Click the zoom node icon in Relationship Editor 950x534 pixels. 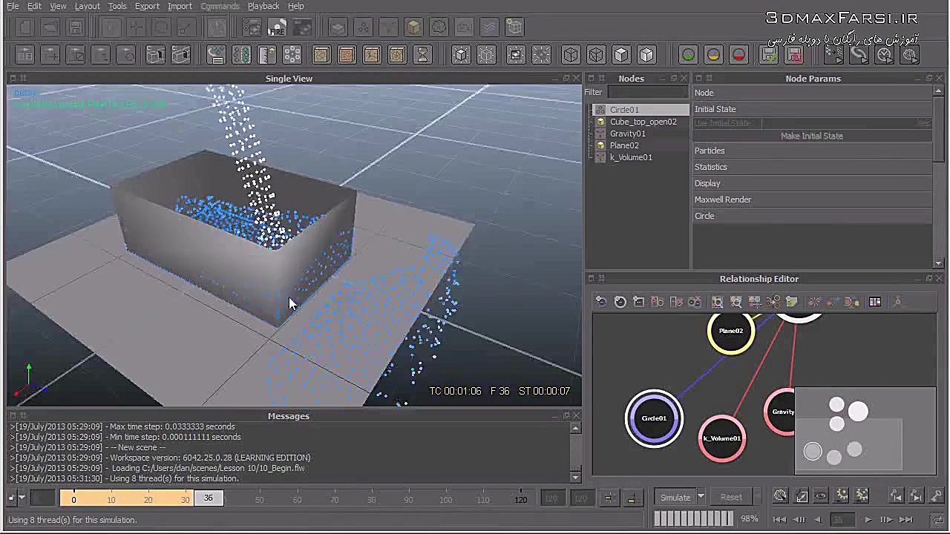click(x=717, y=302)
